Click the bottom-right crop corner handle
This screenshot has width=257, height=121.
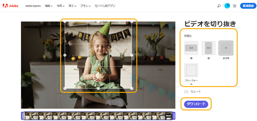[132, 89]
